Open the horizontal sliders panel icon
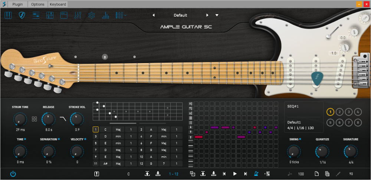Image resolution: width=371 pixels, height=180 pixels. point(36,15)
